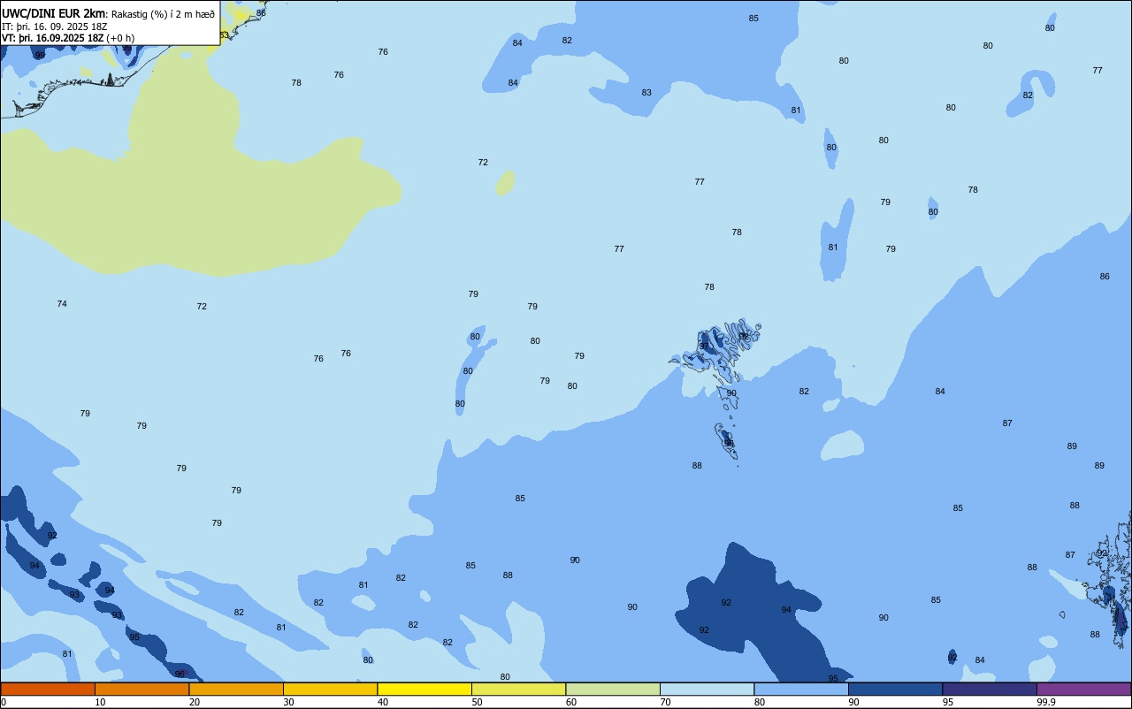1132x709 pixels.
Task: Click the legend scale label '20'
Action: (x=195, y=702)
